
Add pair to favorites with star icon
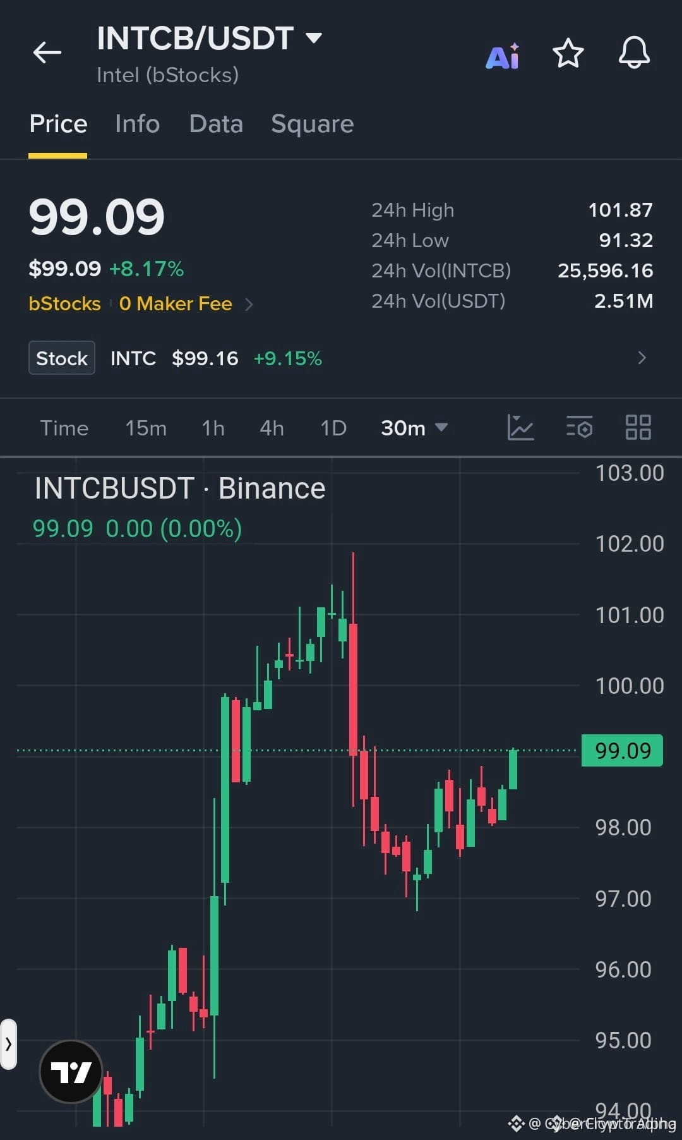pos(568,52)
